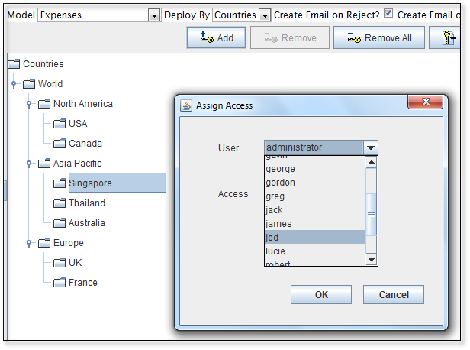Collapse the North America node toggle

tap(29, 104)
